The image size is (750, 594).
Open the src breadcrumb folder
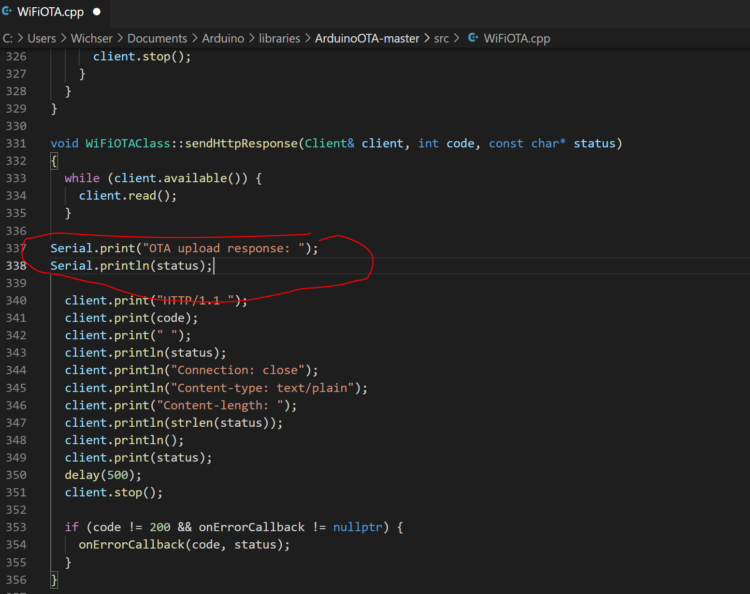pyautogui.click(x=441, y=38)
